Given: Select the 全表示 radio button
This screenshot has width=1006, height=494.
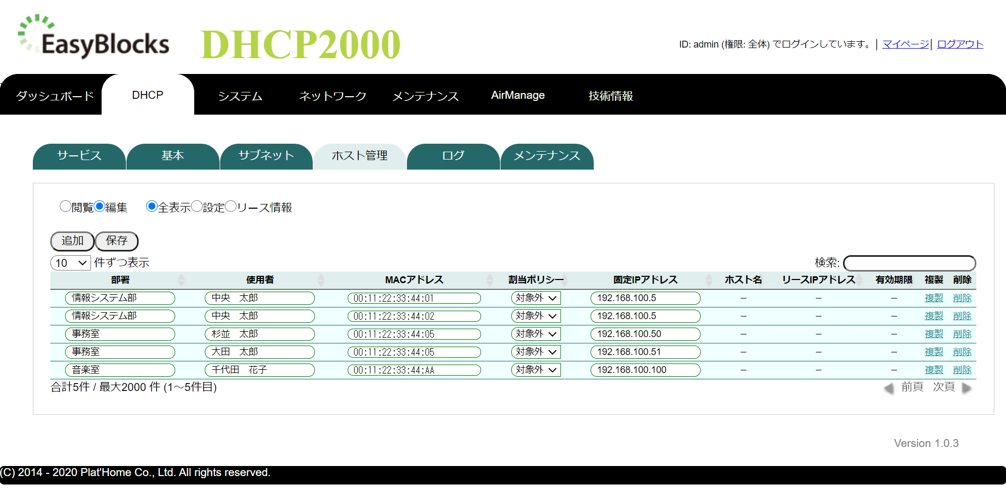Looking at the screenshot, I should point(152,206).
